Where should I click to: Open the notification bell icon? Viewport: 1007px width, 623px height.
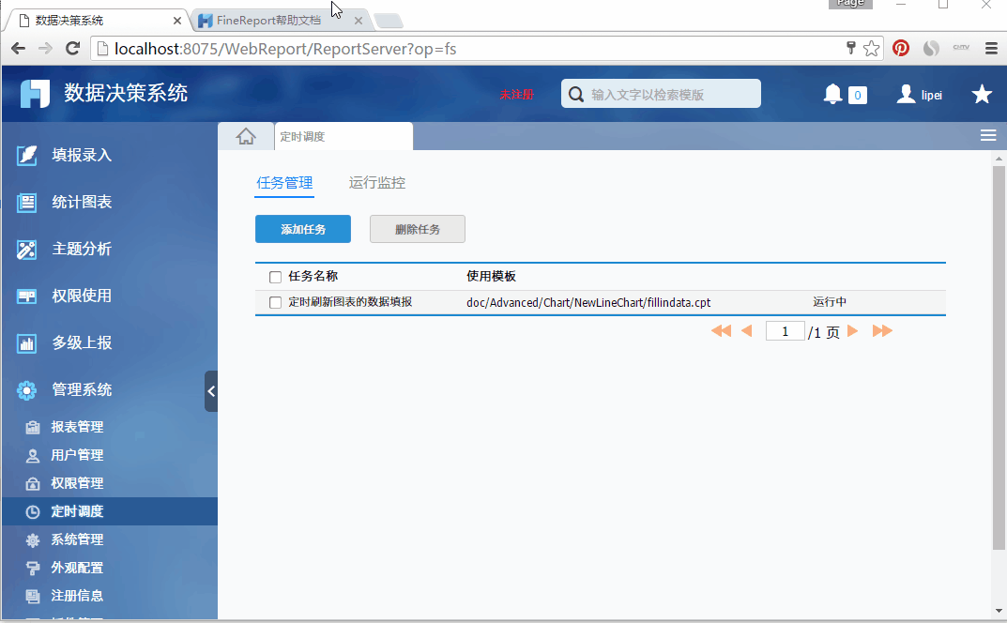click(x=833, y=95)
